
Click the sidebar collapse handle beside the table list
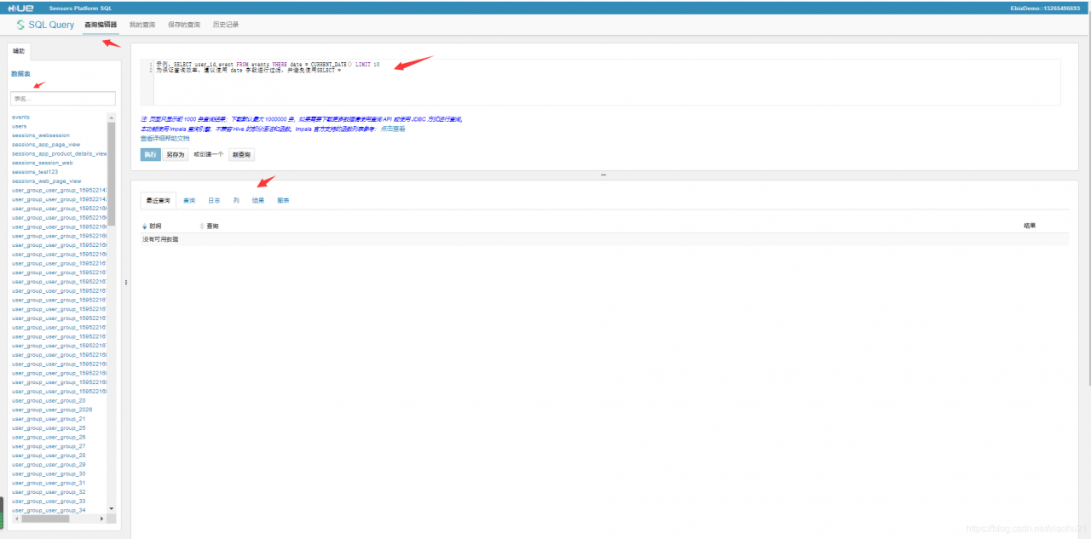tap(126, 282)
